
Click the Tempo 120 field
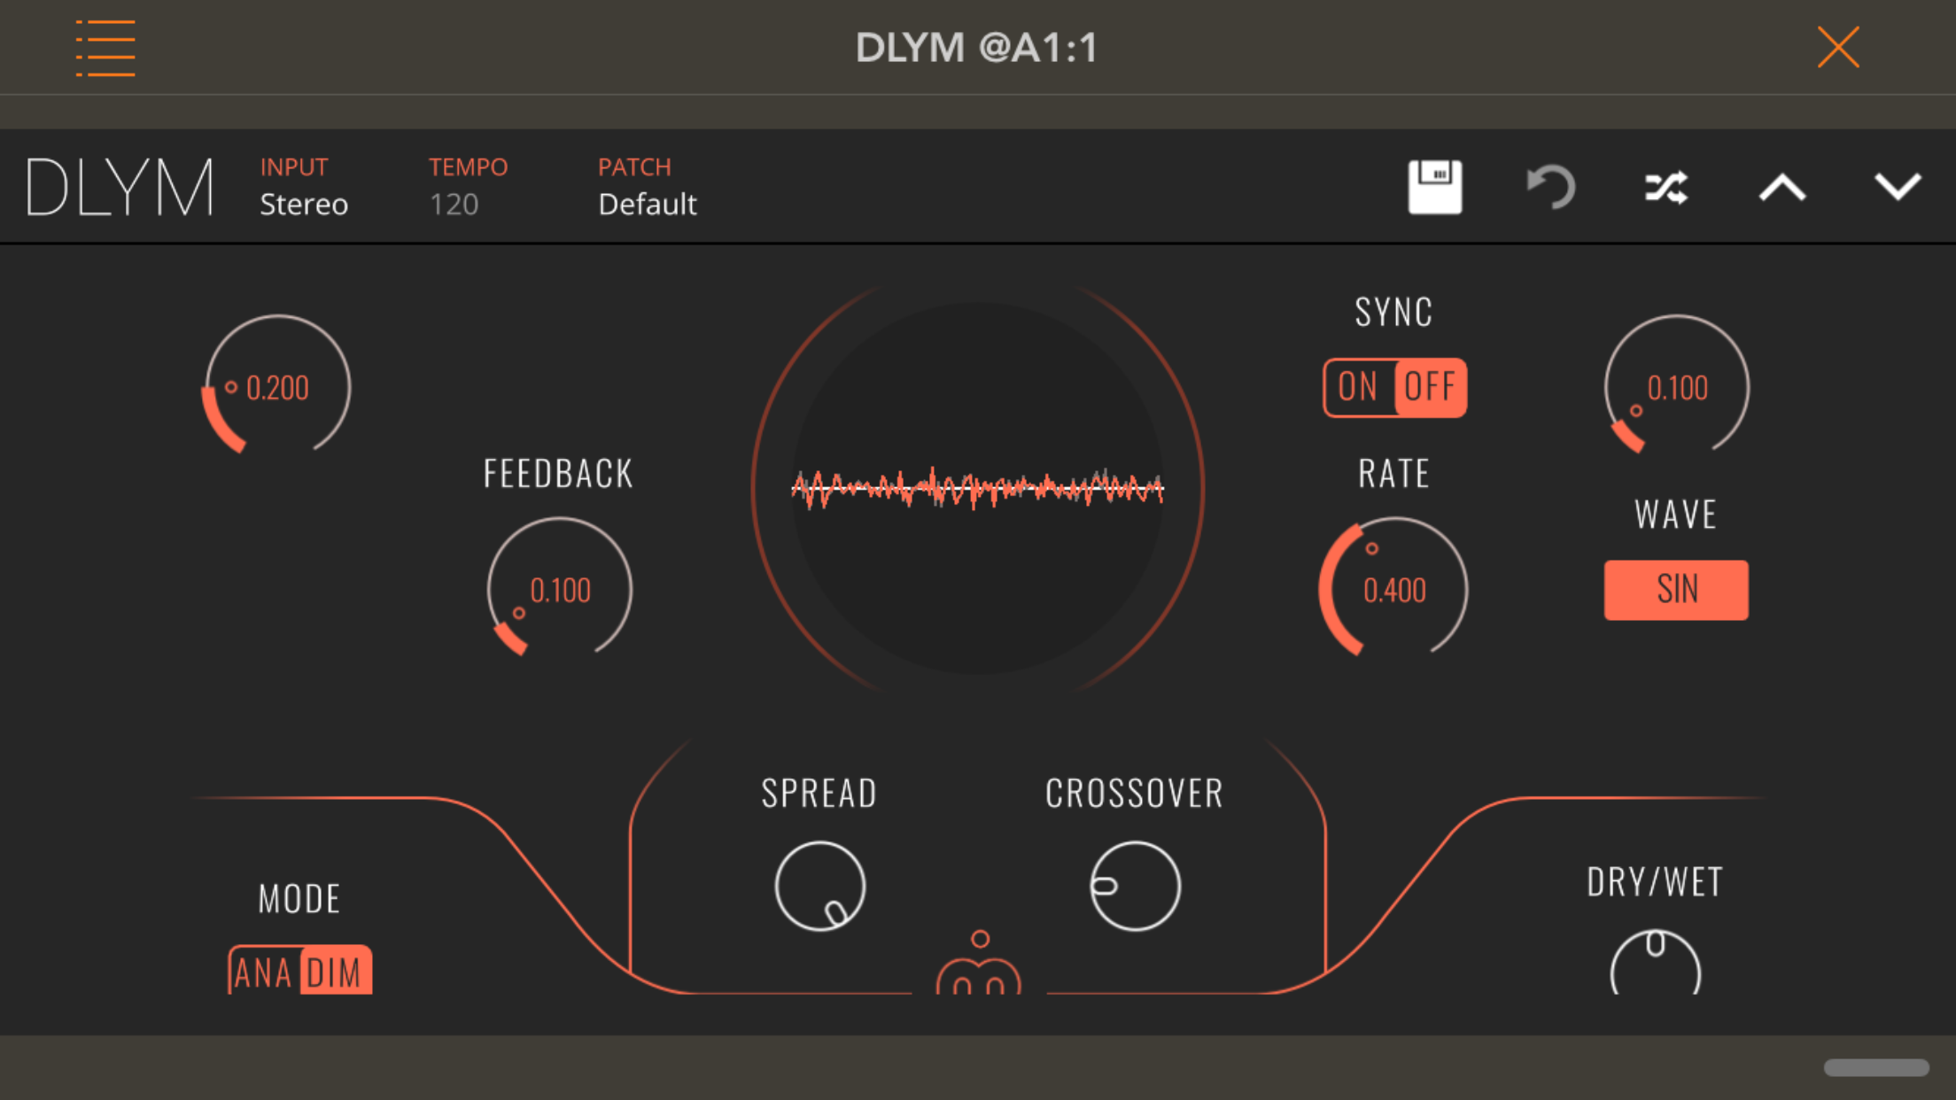point(454,204)
